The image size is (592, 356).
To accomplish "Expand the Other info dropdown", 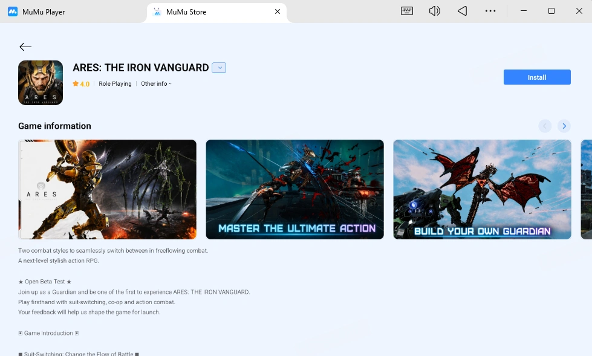I will tap(156, 84).
